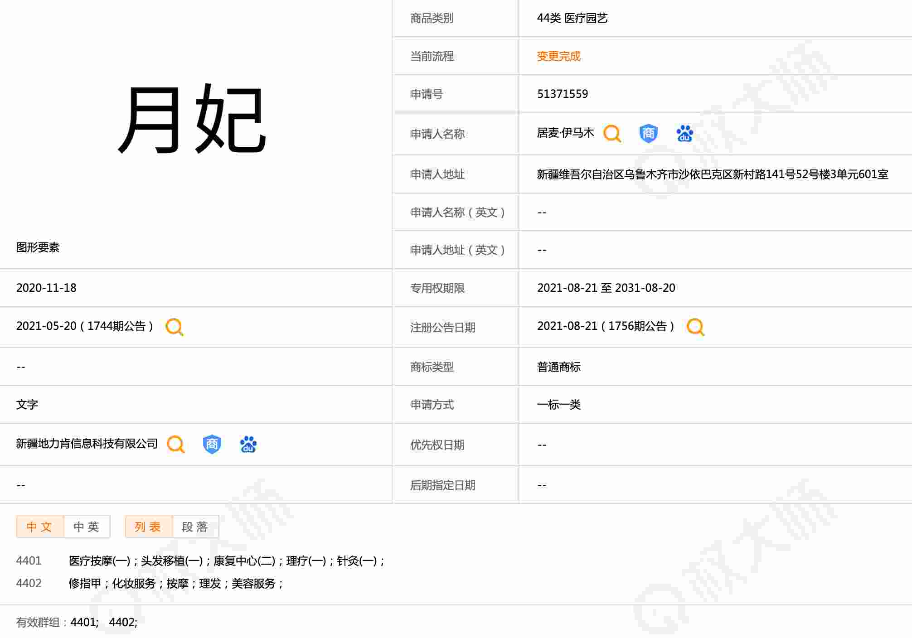Click search icon beside 新疆地力肯信息科技有限公司
Viewport: 912px width, 638px height.
pos(176,445)
